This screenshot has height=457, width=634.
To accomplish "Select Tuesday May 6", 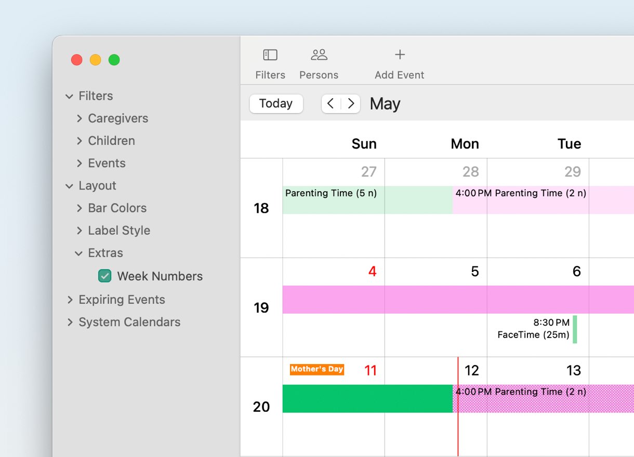I will (x=576, y=272).
